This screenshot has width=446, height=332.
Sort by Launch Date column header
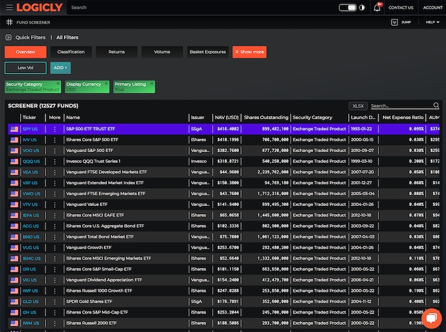363,117
